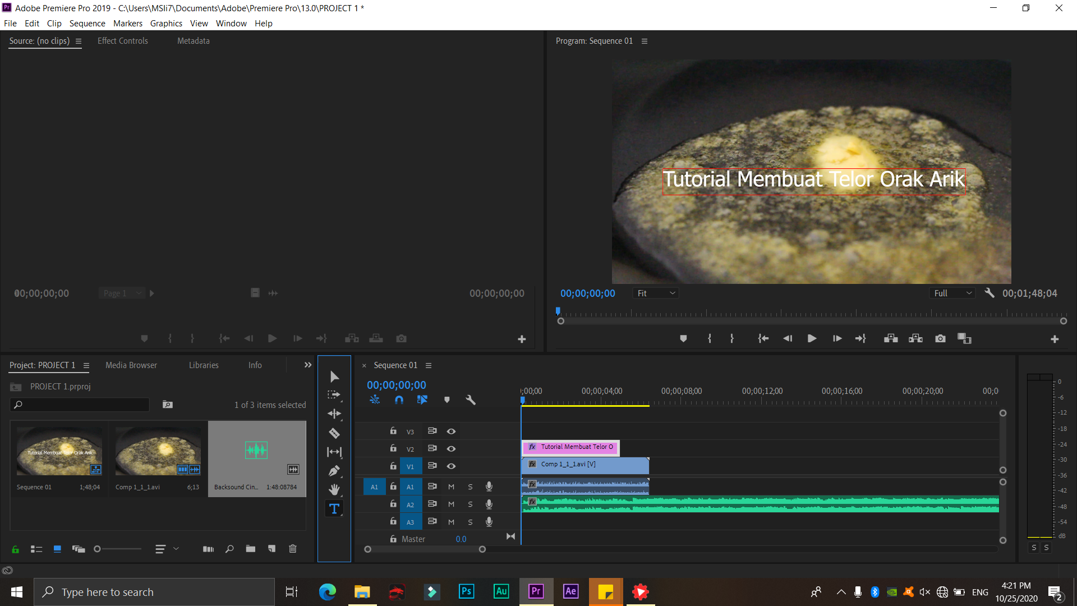The width and height of the screenshot is (1077, 606).
Task: Select the Slip tool
Action: (x=334, y=452)
